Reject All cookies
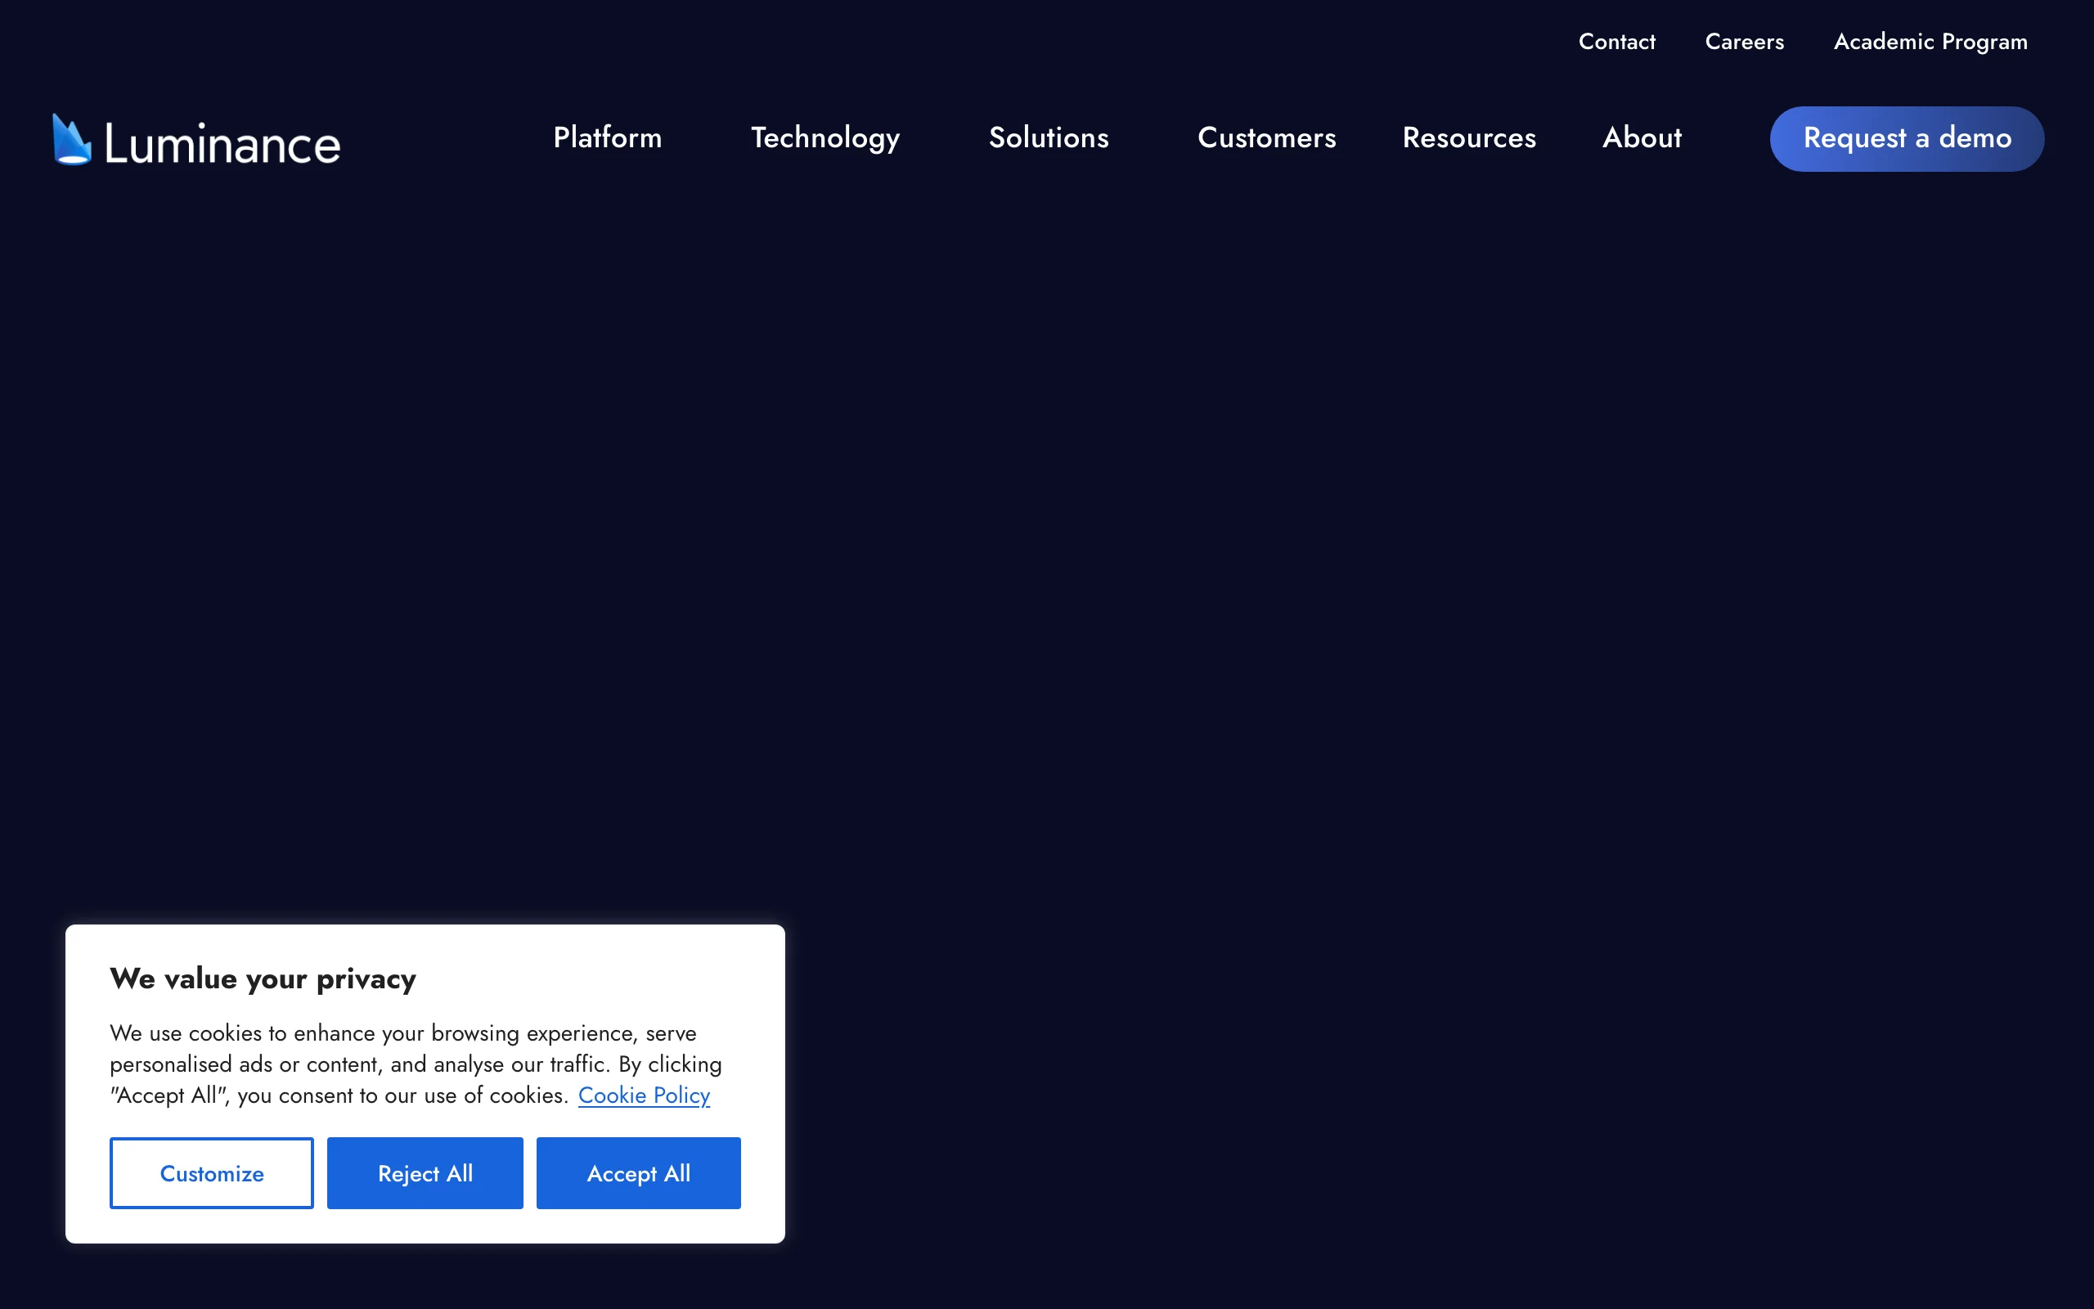The height and width of the screenshot is (1309, 2094). 425,1173
